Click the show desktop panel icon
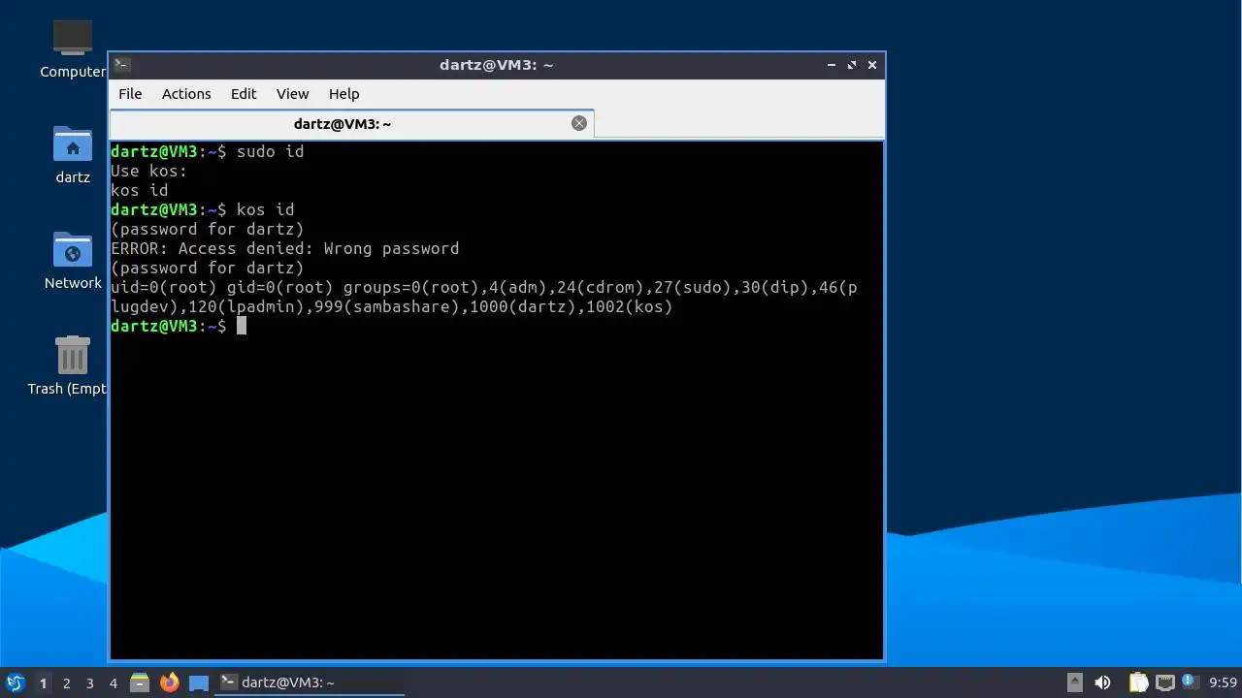 pyautogui.click(x=199, y=682)
